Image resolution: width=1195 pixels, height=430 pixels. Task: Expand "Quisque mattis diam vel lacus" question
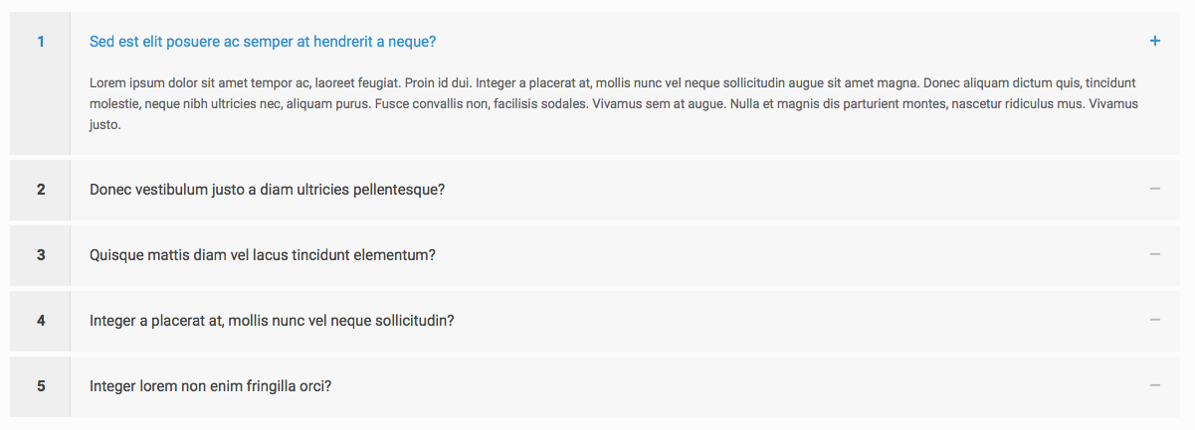tap(263, 255)
